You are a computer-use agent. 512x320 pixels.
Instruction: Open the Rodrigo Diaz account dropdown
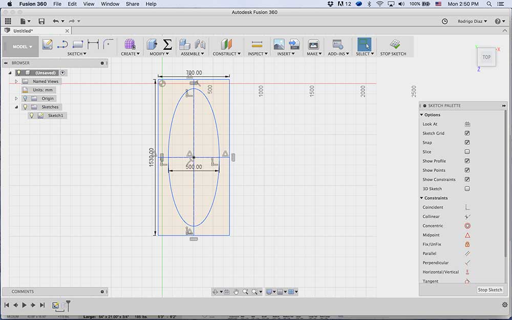coord(472,21)
